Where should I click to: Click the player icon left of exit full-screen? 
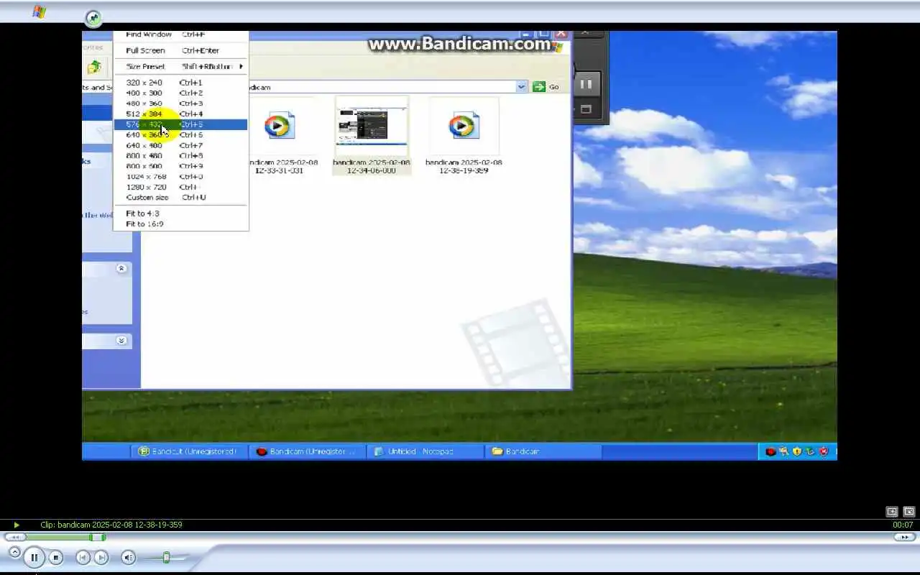pyautogui.click(x=892, y=512)
